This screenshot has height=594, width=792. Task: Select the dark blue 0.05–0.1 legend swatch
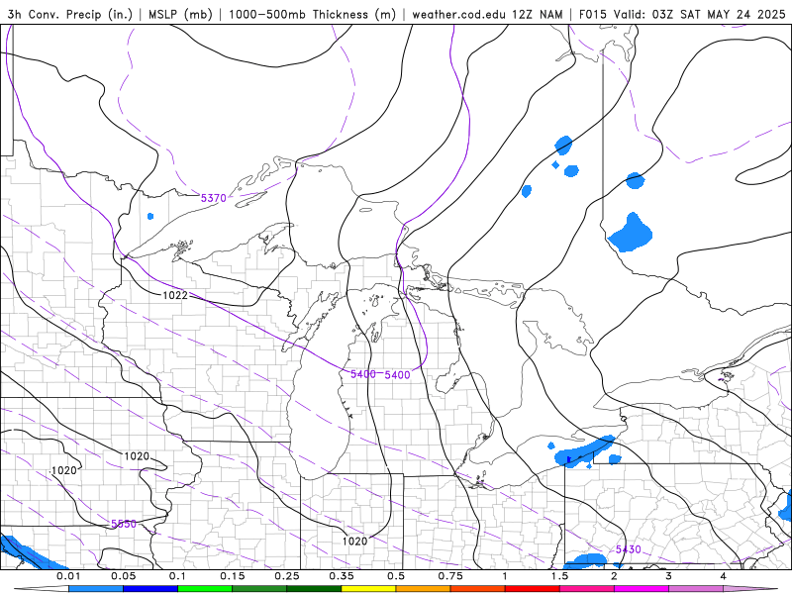click(x=150, y=589)
